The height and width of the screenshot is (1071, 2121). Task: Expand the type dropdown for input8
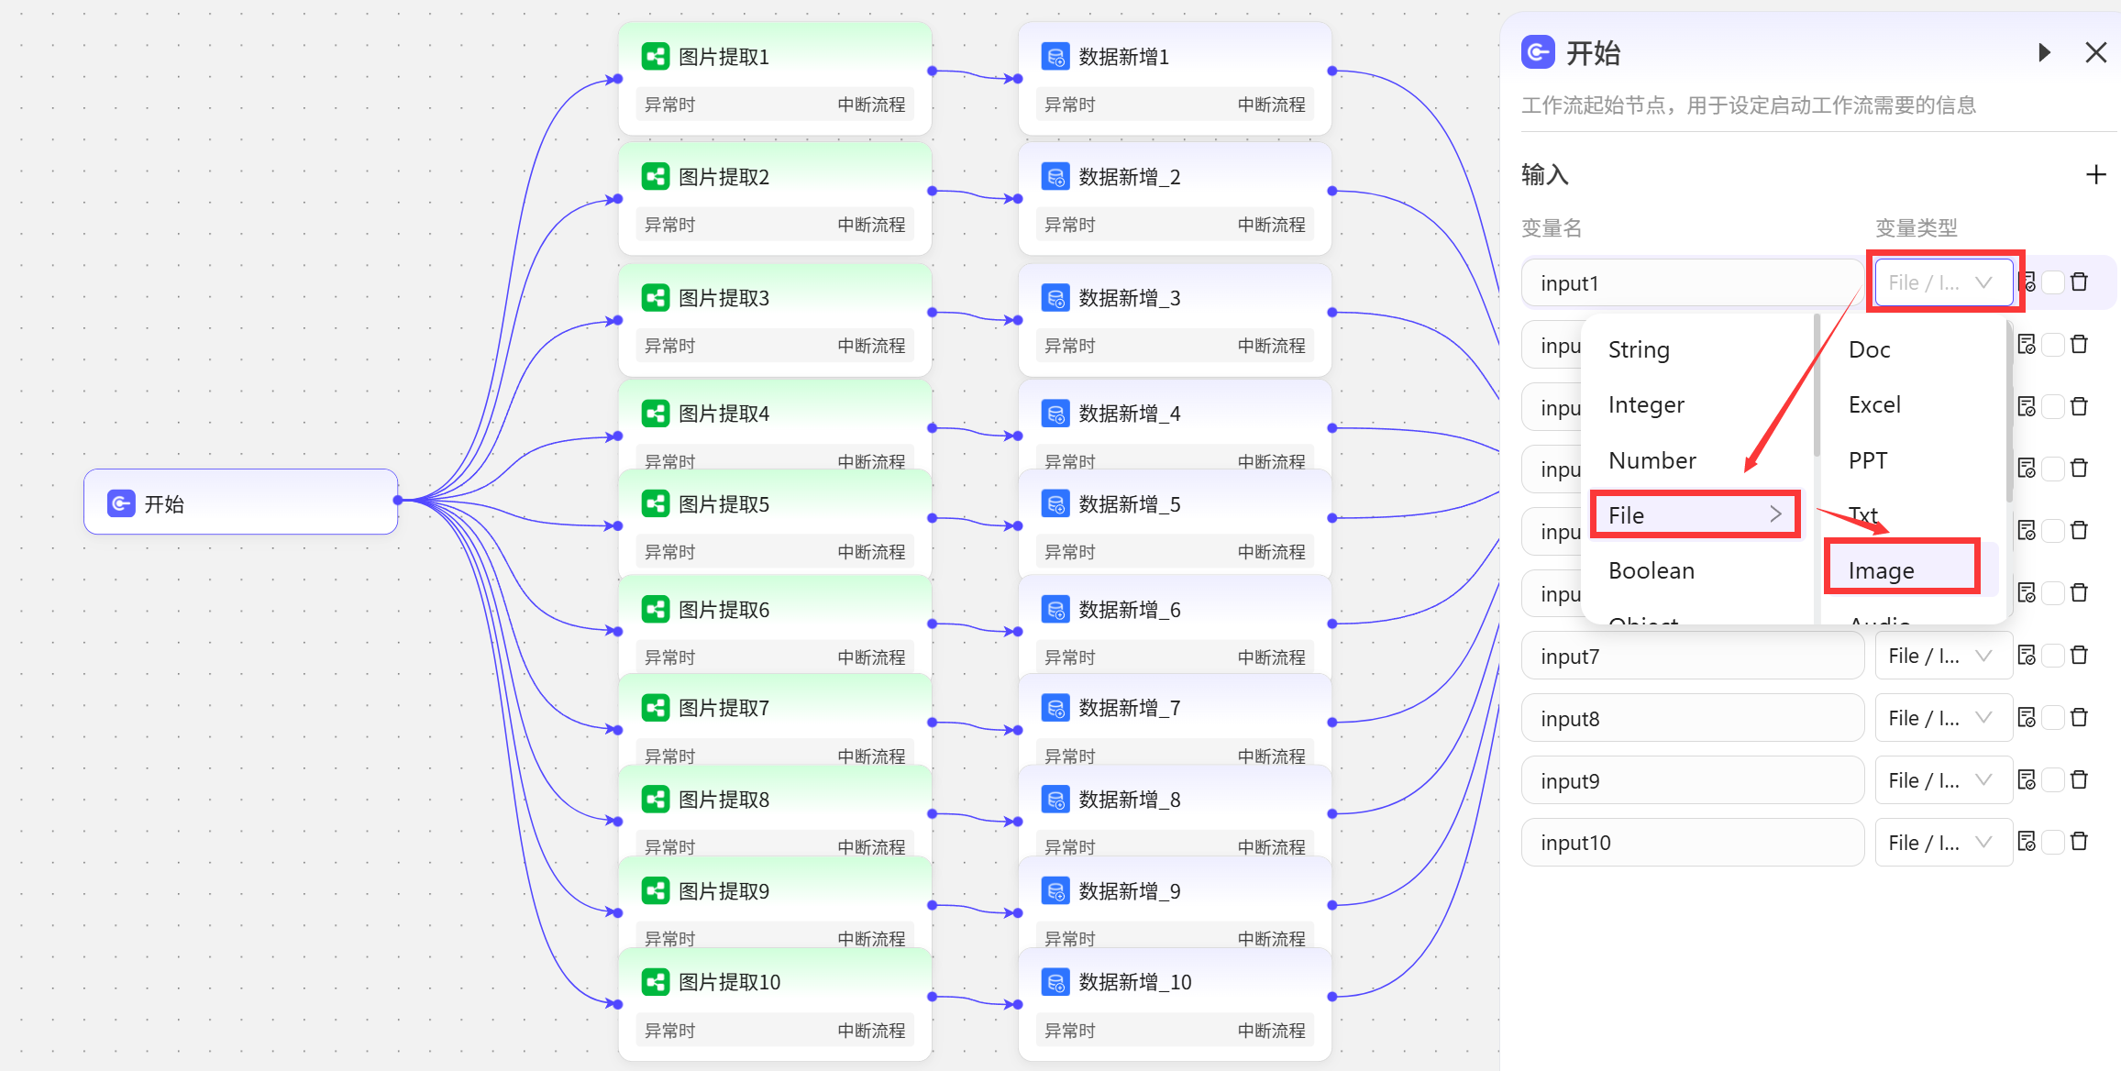point(1942,718)
